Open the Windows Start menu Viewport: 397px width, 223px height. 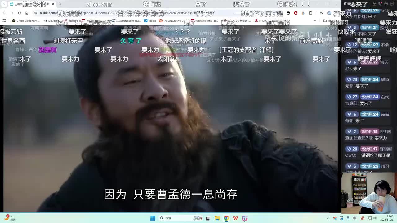[153, 218]
